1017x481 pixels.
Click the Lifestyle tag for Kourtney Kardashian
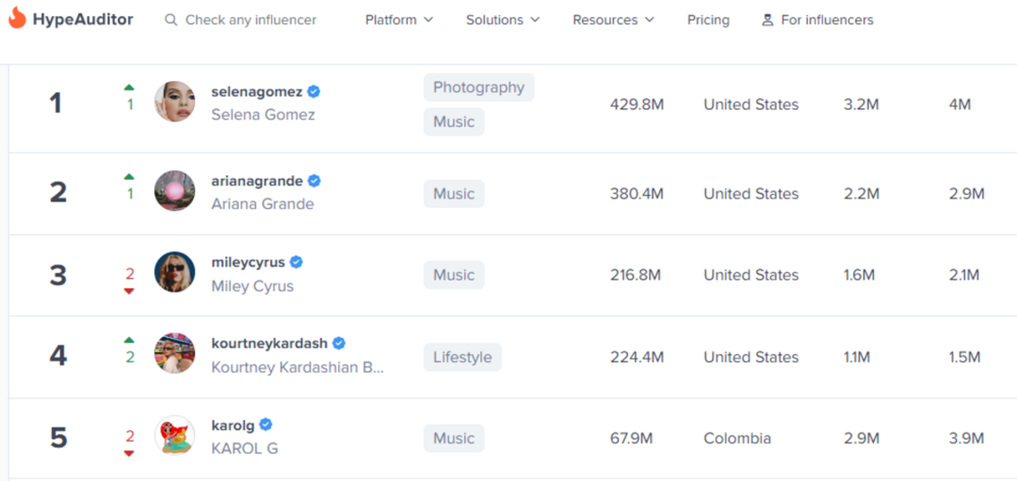[x=462, y=358]
